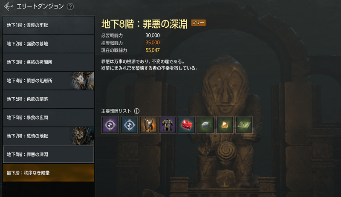
Task: Click the armor chestpiece reward icon
Action: [168, 125]
